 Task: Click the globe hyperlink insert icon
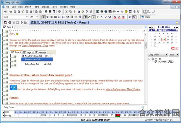[x=106, y=11]
